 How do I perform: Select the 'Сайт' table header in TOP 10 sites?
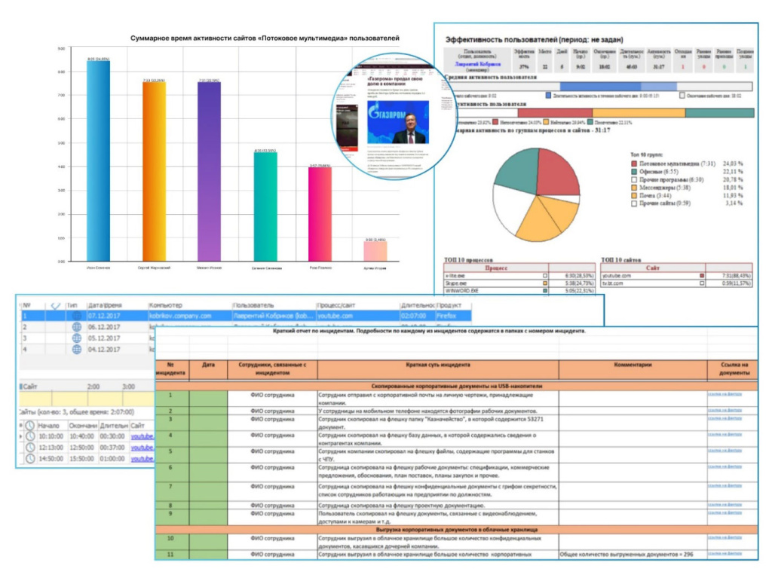pyautogui.click(x=653, y=267)
